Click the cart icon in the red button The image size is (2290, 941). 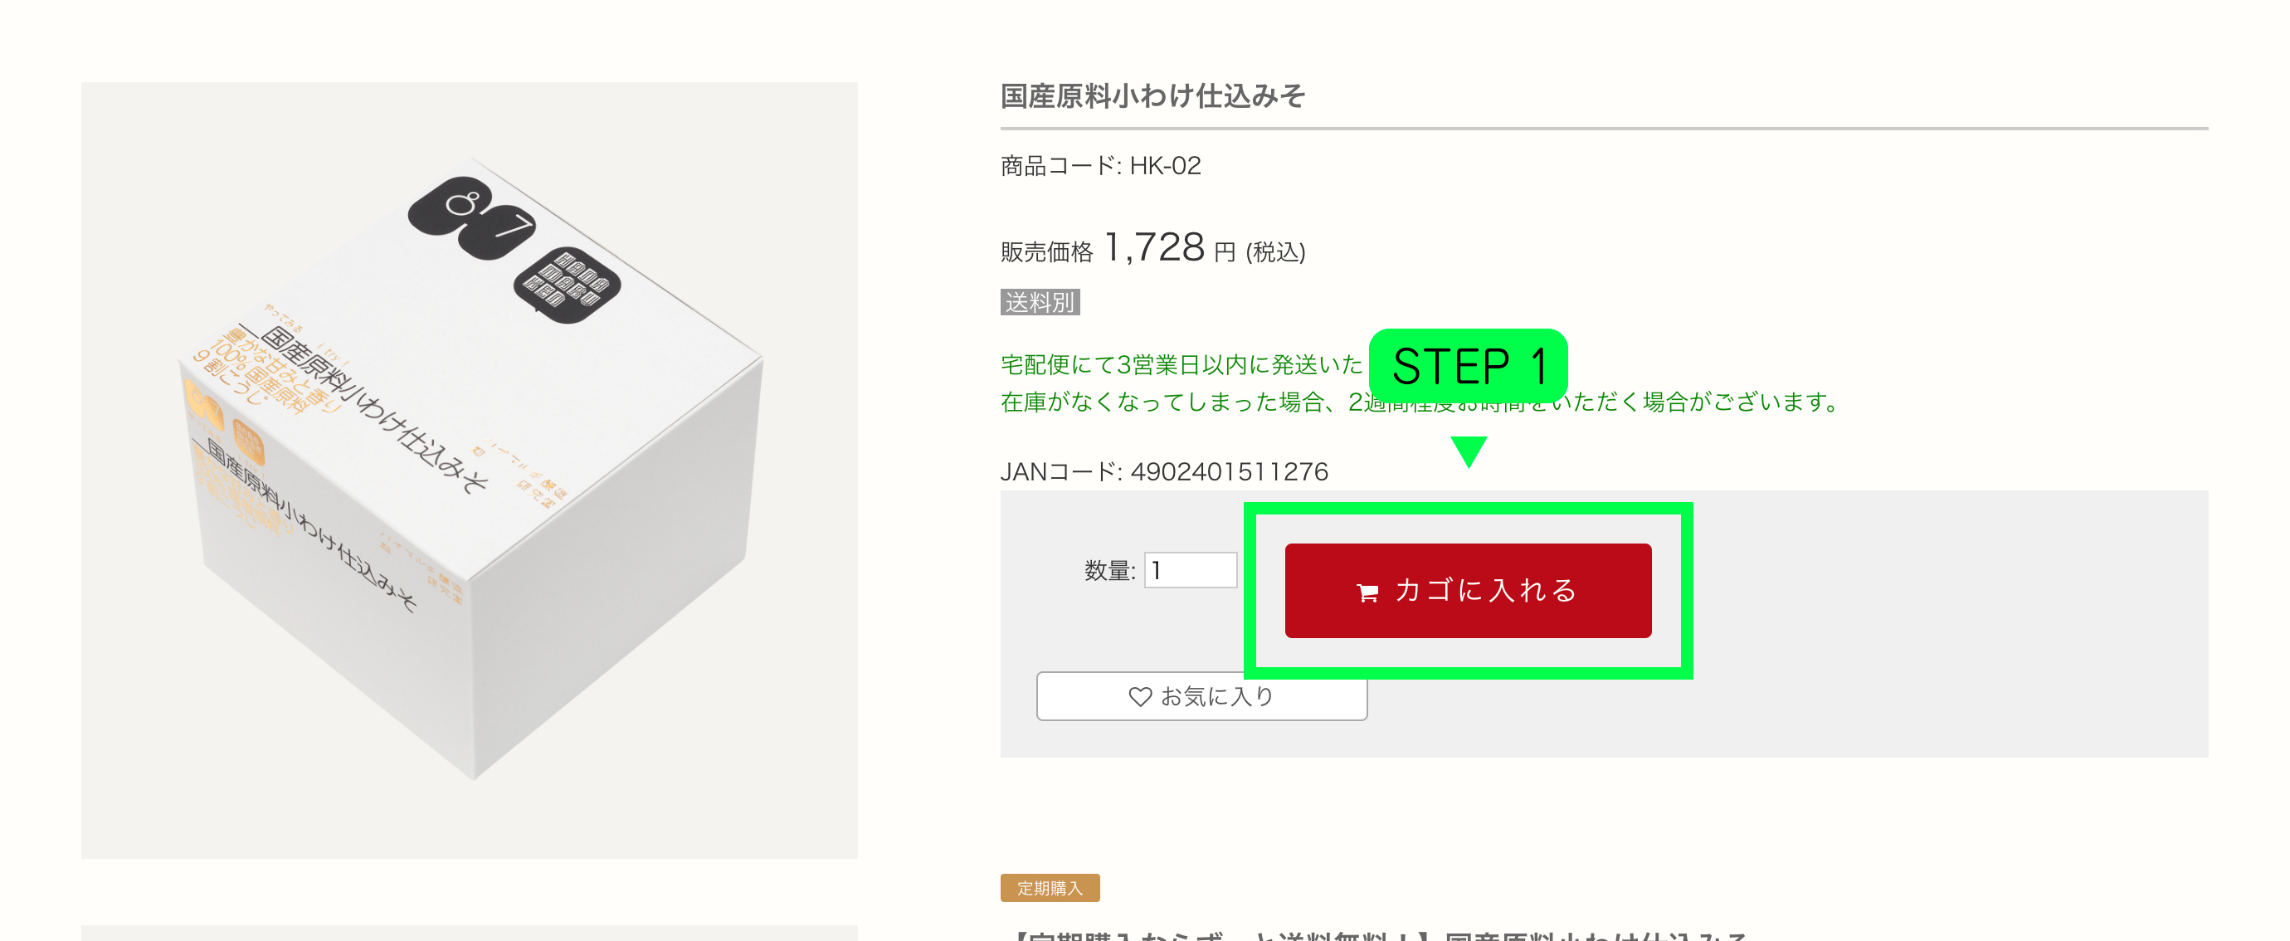(1367, 592)
